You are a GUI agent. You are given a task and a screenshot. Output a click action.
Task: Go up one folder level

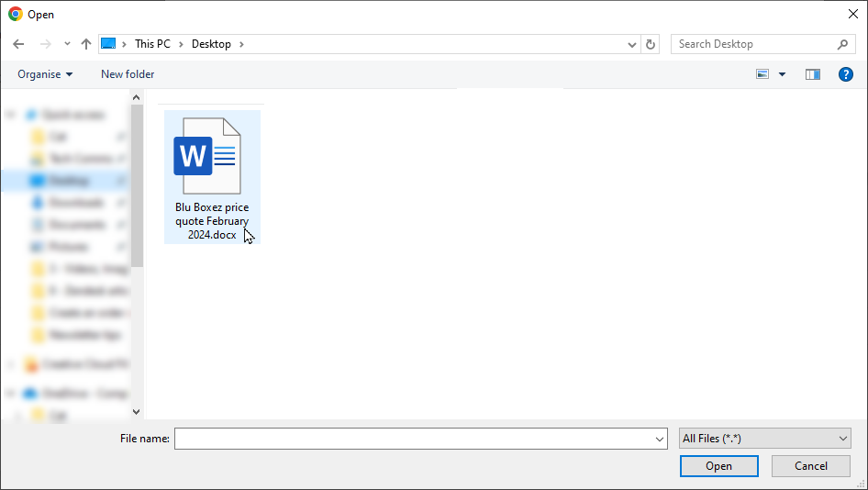[x=86, y=44]
